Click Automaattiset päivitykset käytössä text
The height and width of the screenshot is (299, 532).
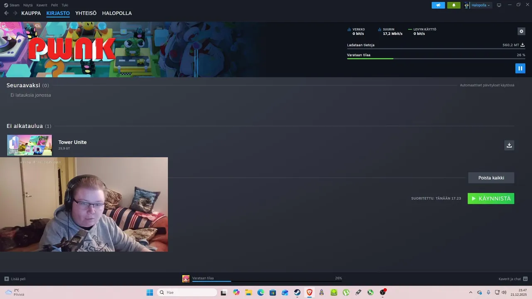coord(487,85)
